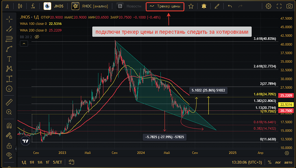
Task: Switch range to 1Г
Action: 48,162
